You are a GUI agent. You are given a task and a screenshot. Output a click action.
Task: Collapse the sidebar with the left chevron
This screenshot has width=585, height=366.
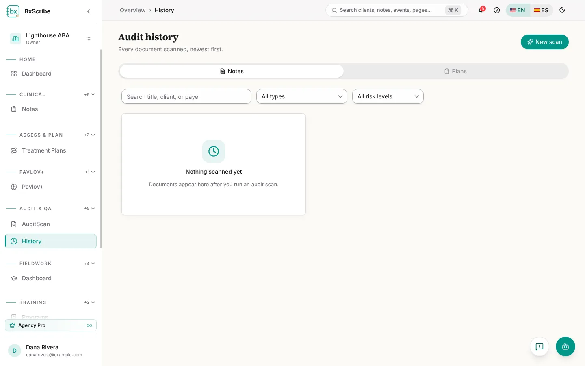[x=89, y=11]
